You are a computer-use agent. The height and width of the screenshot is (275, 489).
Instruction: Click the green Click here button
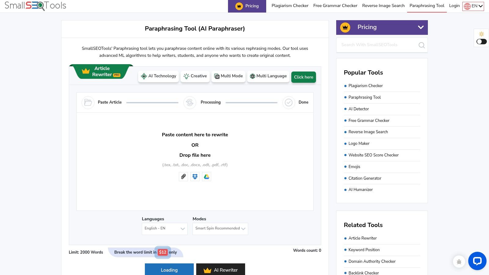pos(303,77)
